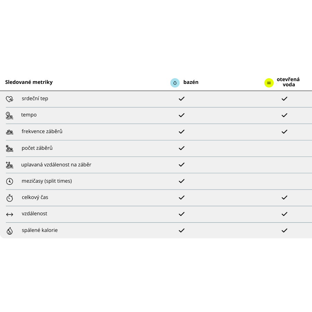
Task: Click the clock icon beside mezičasy
Action: point(10,181)
